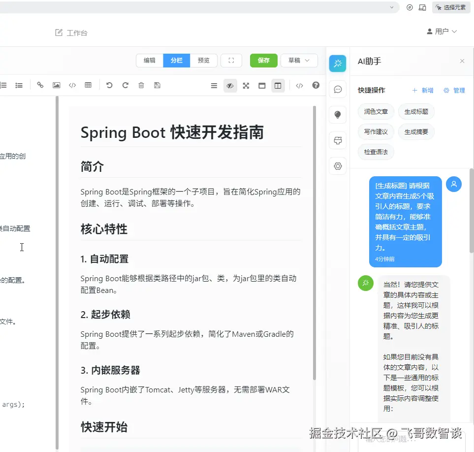Click the AI chat message input field
The image size is (474, 452).
(411, 440)
